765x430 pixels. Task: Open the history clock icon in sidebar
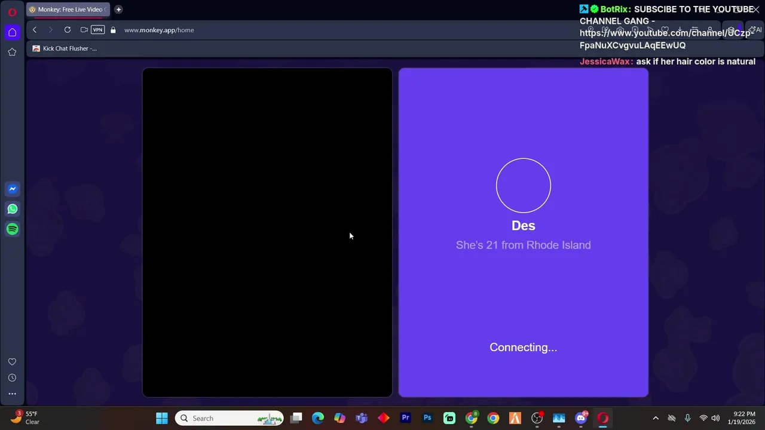pyautogui.click(x=12, y=377)
